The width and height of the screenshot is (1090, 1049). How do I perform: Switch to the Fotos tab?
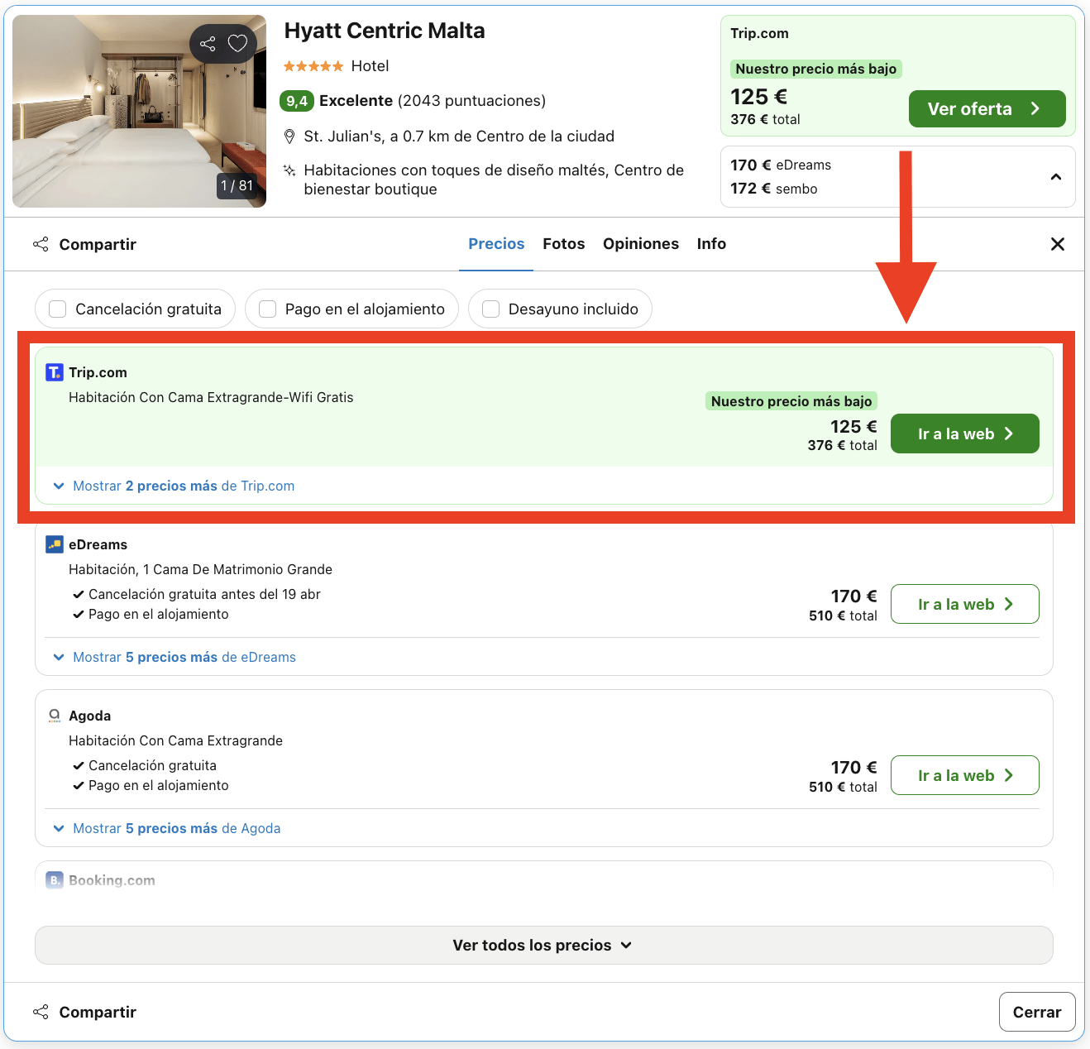[564, 244]
